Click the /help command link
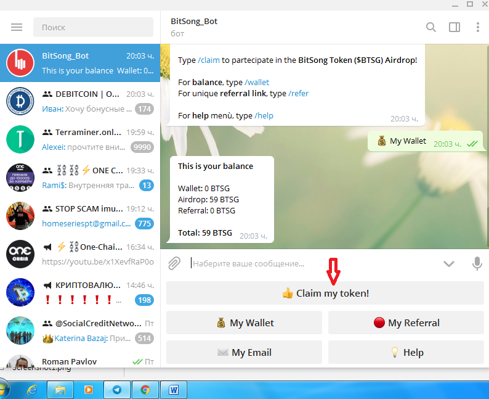 pyautogui.click(x=264, y=115)
